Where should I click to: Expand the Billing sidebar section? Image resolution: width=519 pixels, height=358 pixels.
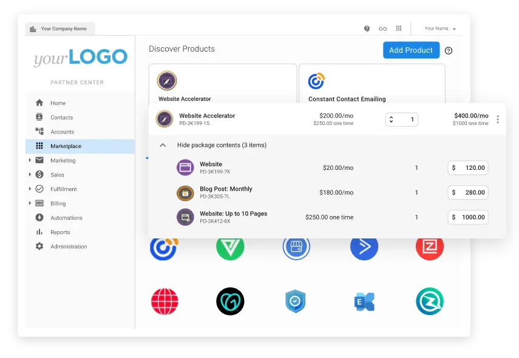tap(30, 203)
